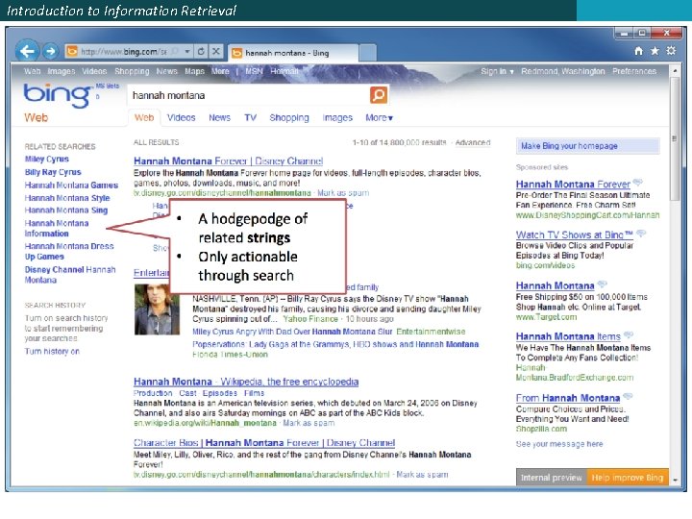Click Turn history on link
This screenshot has height=519, width=692.
[x=52, y=352]
